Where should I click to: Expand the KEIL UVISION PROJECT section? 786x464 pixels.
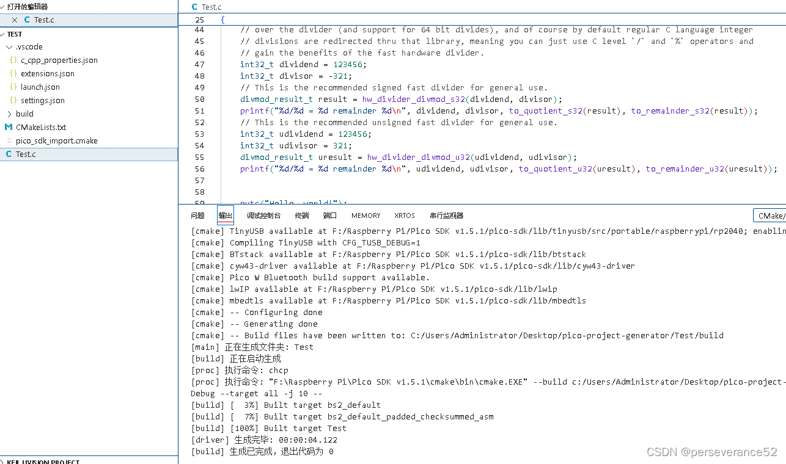point(3,462)
